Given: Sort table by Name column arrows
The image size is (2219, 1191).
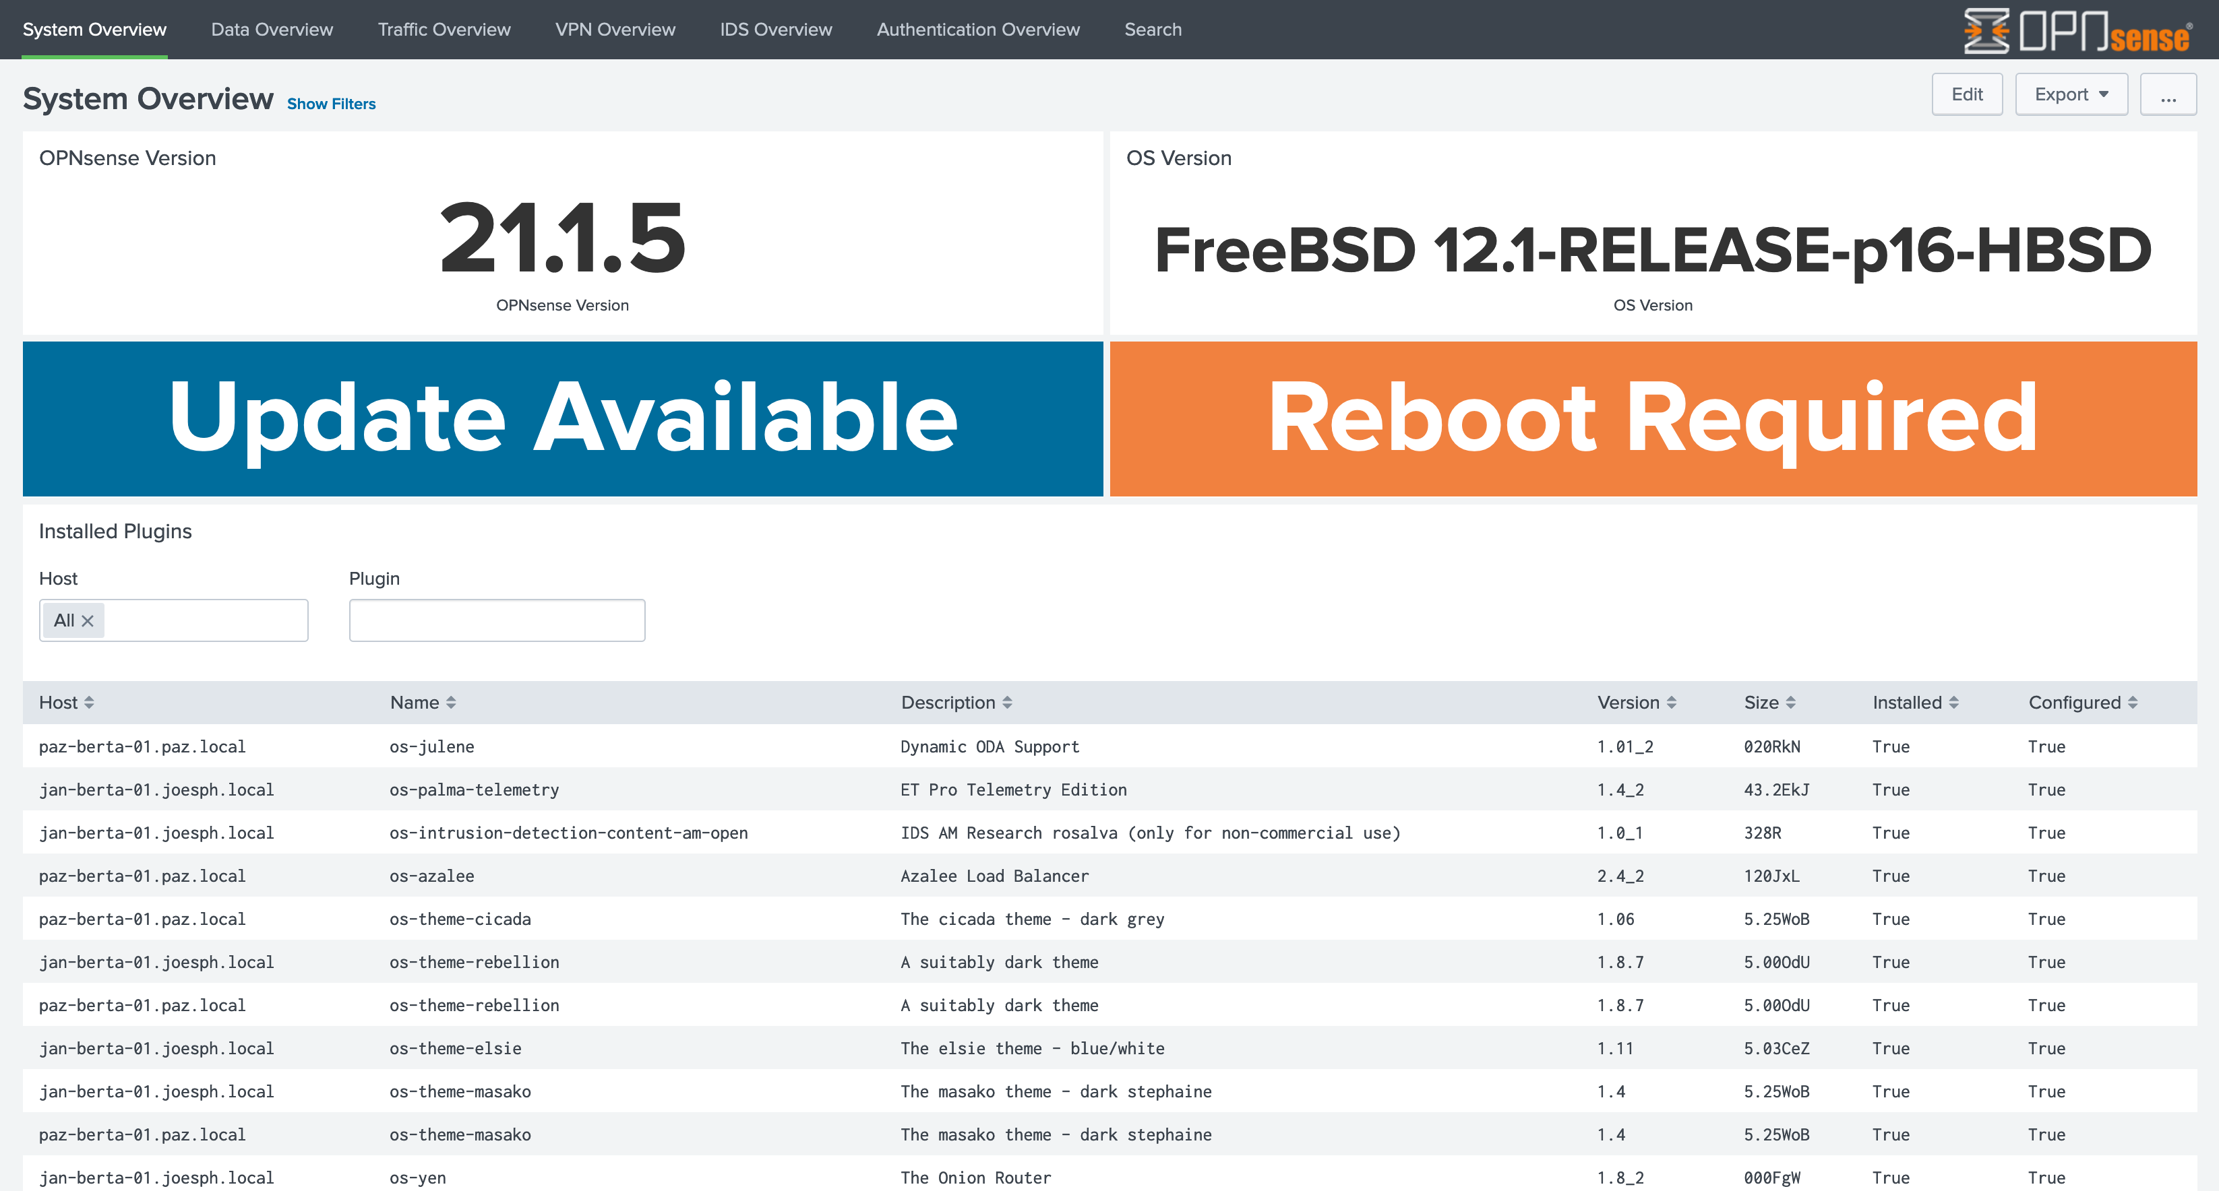Looking at the screenshot, I should click(x=450, y=703).
